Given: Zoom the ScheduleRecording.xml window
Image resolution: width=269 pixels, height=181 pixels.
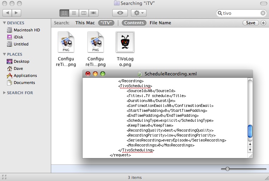Looking at the screenshot, I should [103, 74].
